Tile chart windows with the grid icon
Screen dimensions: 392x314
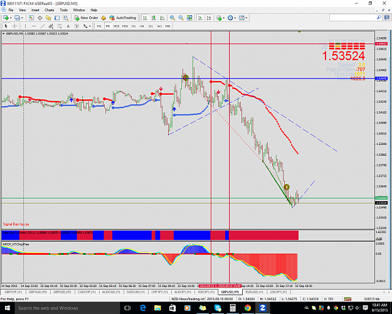click(189, 18)
